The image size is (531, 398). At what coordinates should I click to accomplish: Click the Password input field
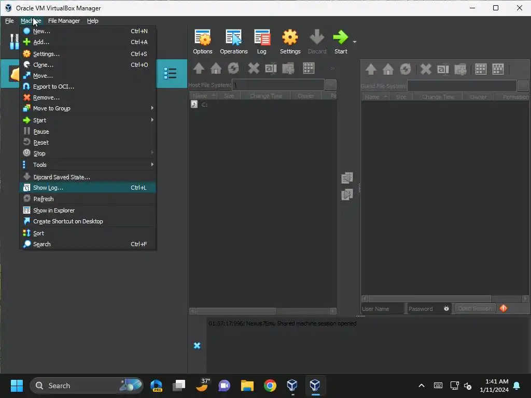click(x=425, y=309)
